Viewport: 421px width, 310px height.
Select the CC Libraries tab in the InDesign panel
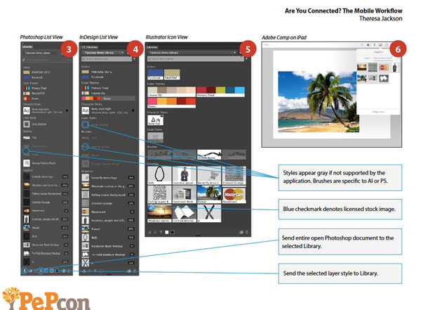tap(90, 47)
